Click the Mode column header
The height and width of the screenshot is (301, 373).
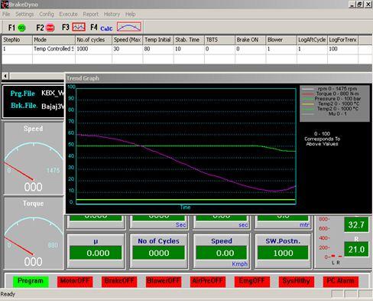pyautogui.click(x=54, y=40)
